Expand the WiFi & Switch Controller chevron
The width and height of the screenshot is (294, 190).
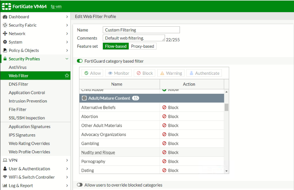tap(67, 177)
